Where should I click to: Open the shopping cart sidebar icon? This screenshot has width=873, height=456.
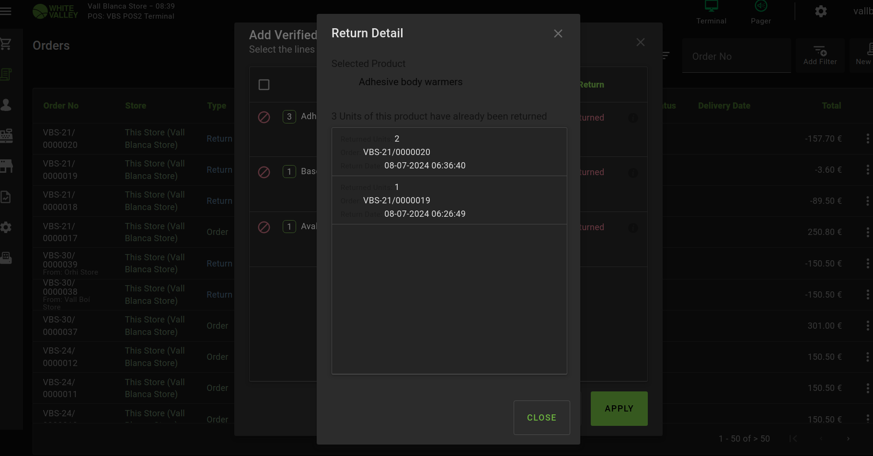point(6,44)
